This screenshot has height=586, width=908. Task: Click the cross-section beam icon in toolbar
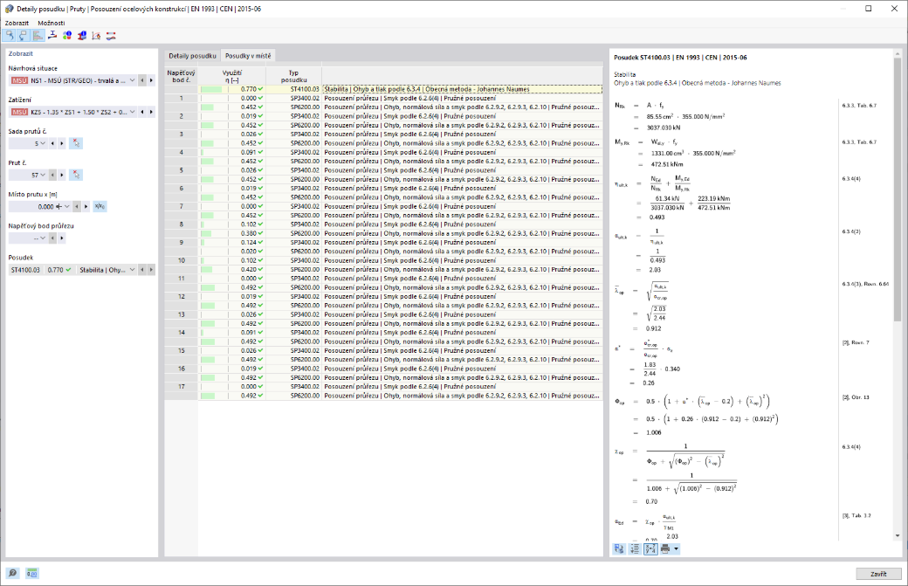52,36
